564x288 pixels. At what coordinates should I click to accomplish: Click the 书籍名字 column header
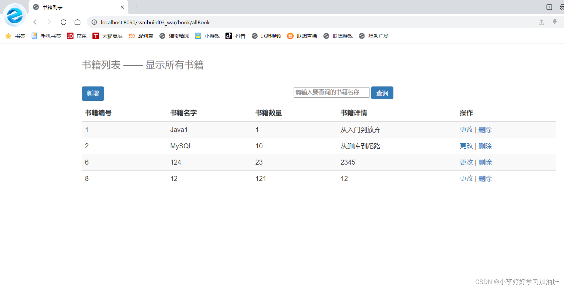click(x=183, y=113)
